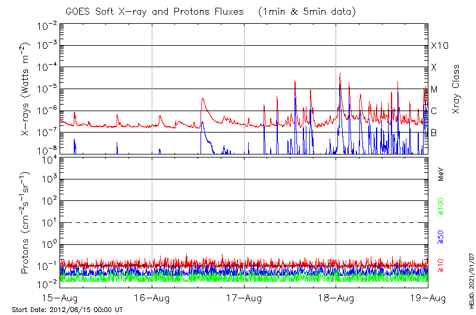Select the B flare class label
Screen dimensions: 476x315
(434, 133)
